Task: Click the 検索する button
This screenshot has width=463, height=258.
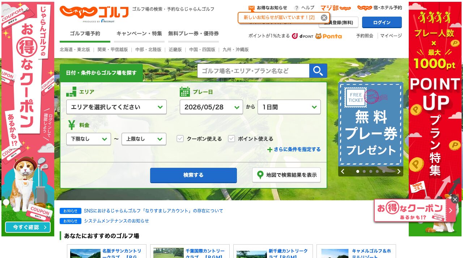Action: pyautogui.click(x=194, y=175)
